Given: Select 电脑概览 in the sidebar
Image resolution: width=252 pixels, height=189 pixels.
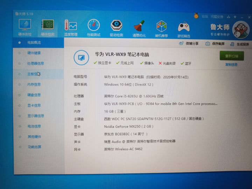Looking at the screenshot, I should pos(34,43).
